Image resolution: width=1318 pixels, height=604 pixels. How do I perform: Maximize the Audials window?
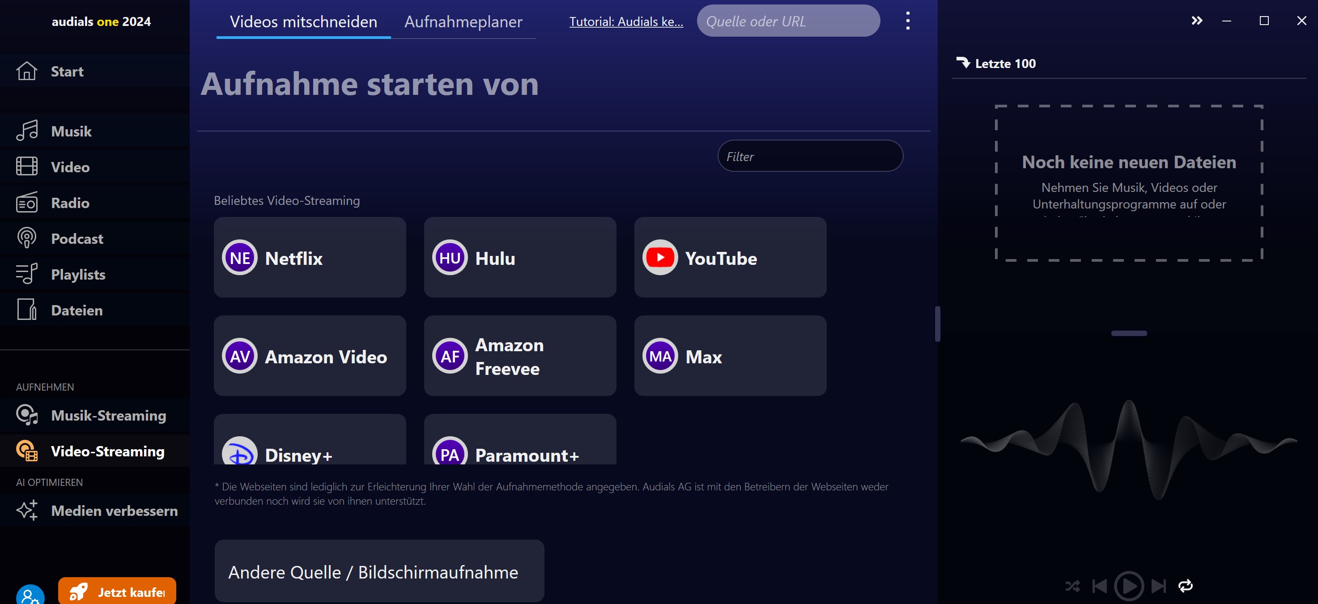click(x=1264, y=21)
